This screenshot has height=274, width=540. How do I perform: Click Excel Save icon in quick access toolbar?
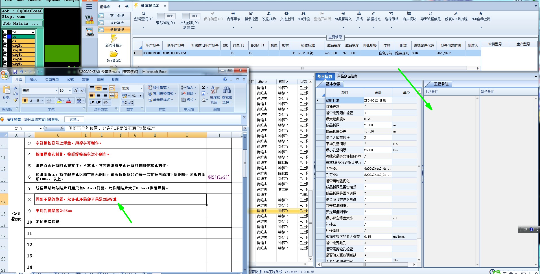click(15, 72)
